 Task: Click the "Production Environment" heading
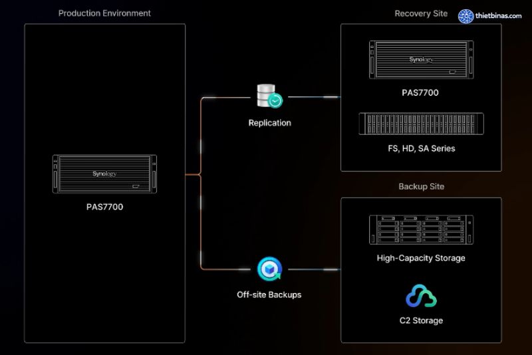(104, 13)
